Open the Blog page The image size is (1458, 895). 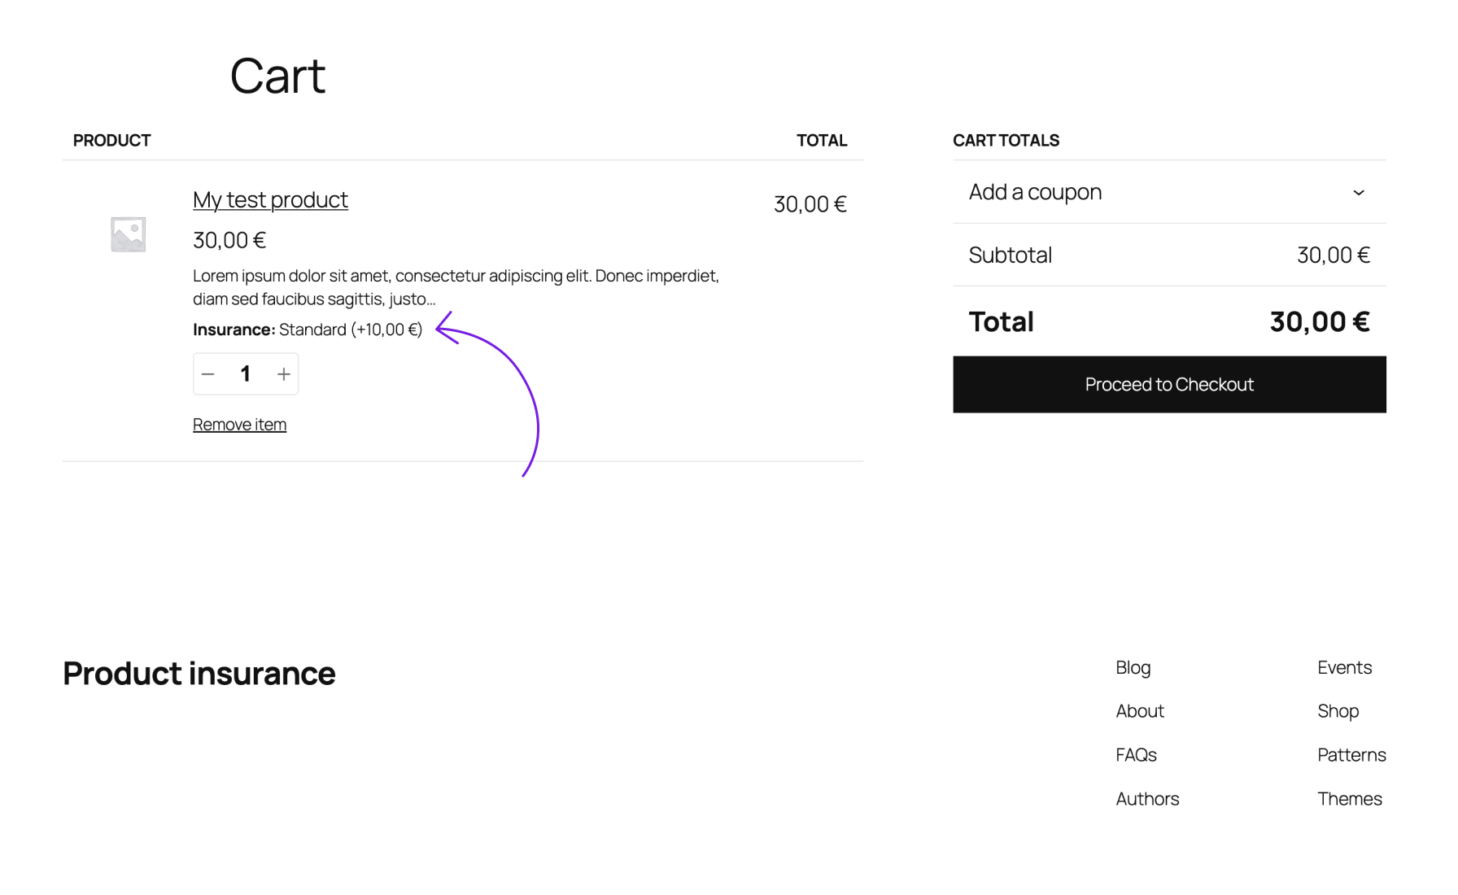coord(1133,667)
